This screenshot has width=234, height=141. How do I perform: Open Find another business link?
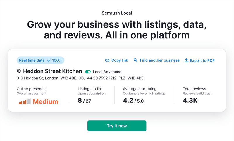(x=160, y=60)
